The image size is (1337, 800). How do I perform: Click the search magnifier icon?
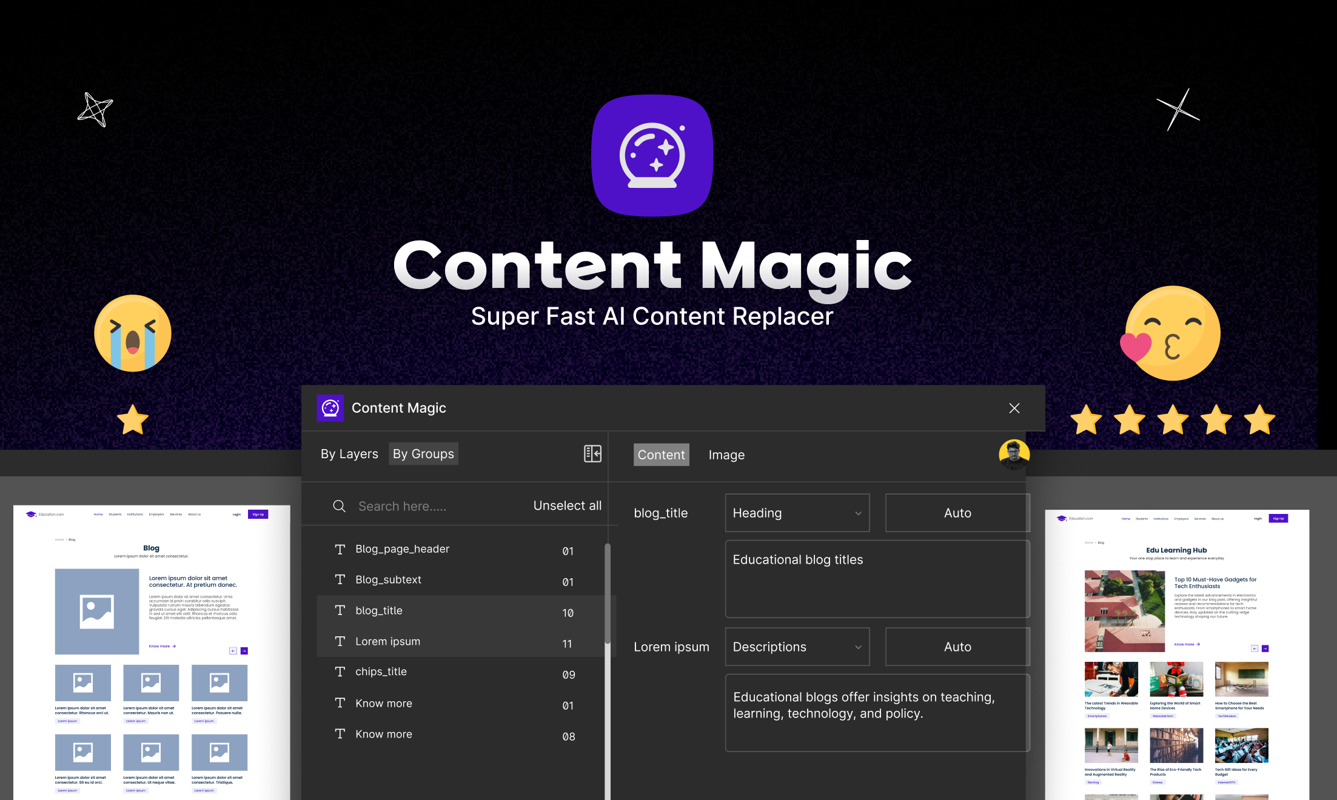pyautogui.click(x=339, y=506)
